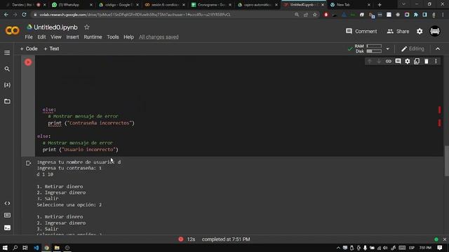The height and width of the screenshot is (252, 449).
Task: Show hidden system tray icons
Action: tap(338, 248)
